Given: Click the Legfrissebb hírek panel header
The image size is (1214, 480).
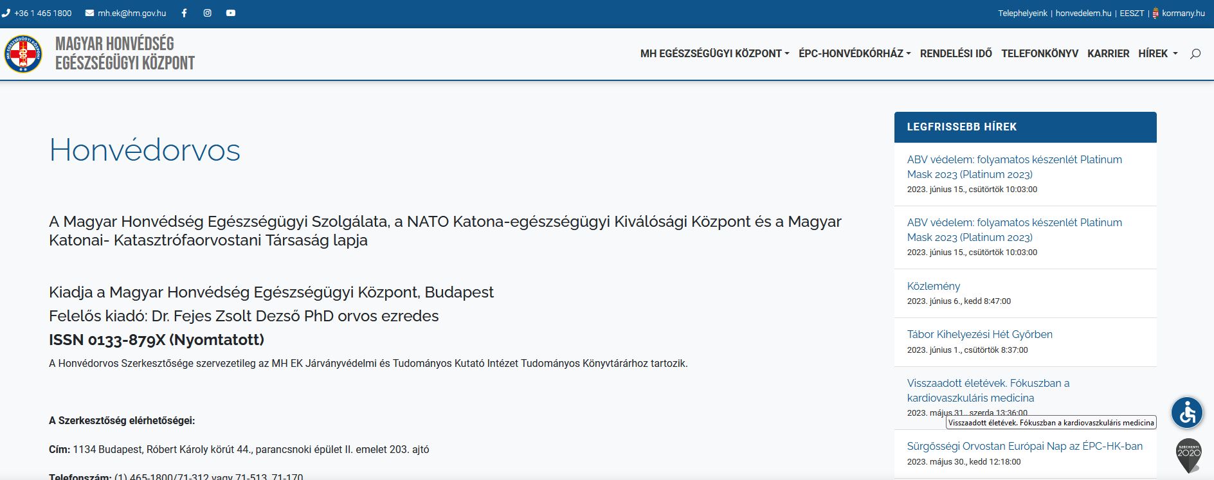Looking at the screenshot, I should (1026, 127).
